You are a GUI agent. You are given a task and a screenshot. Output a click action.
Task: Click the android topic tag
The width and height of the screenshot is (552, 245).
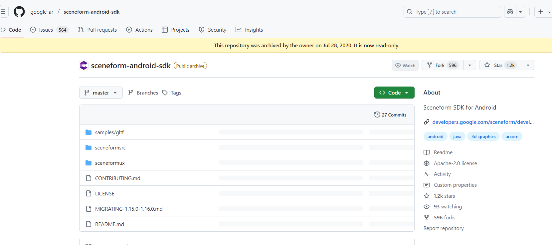pos(435,136)
